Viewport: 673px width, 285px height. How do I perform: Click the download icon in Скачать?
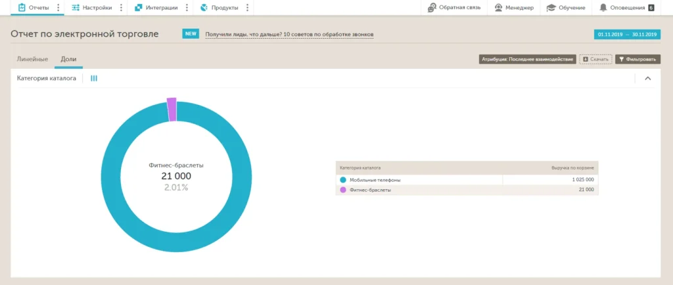[x=586, y=59]
